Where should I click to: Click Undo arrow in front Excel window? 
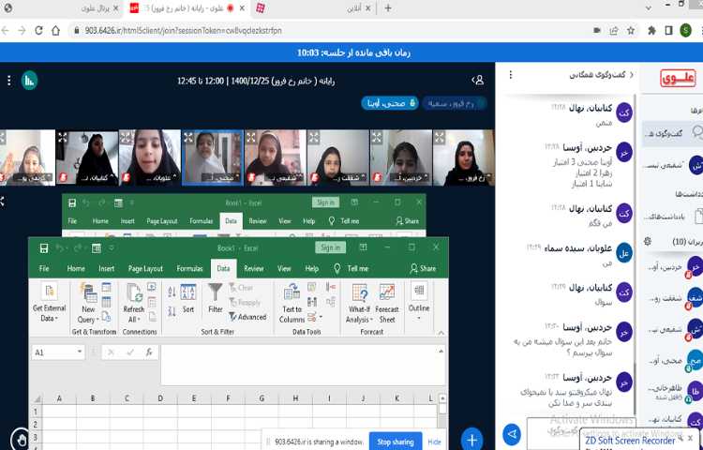point(60,248)
